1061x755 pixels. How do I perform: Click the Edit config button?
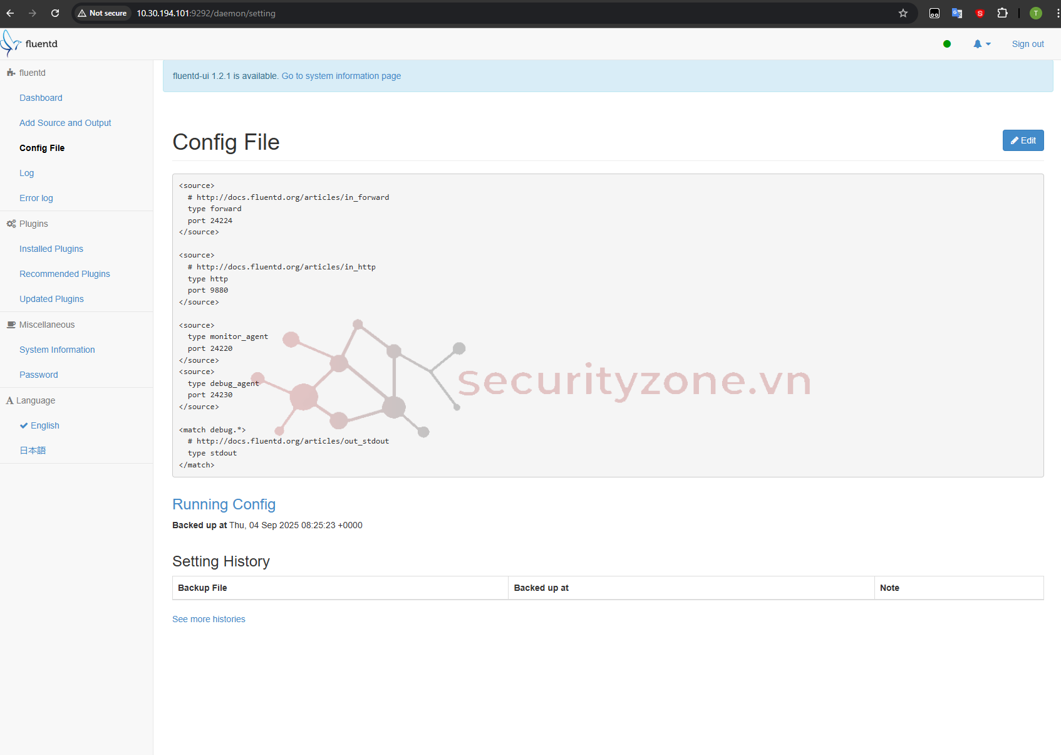[1023, 140]
